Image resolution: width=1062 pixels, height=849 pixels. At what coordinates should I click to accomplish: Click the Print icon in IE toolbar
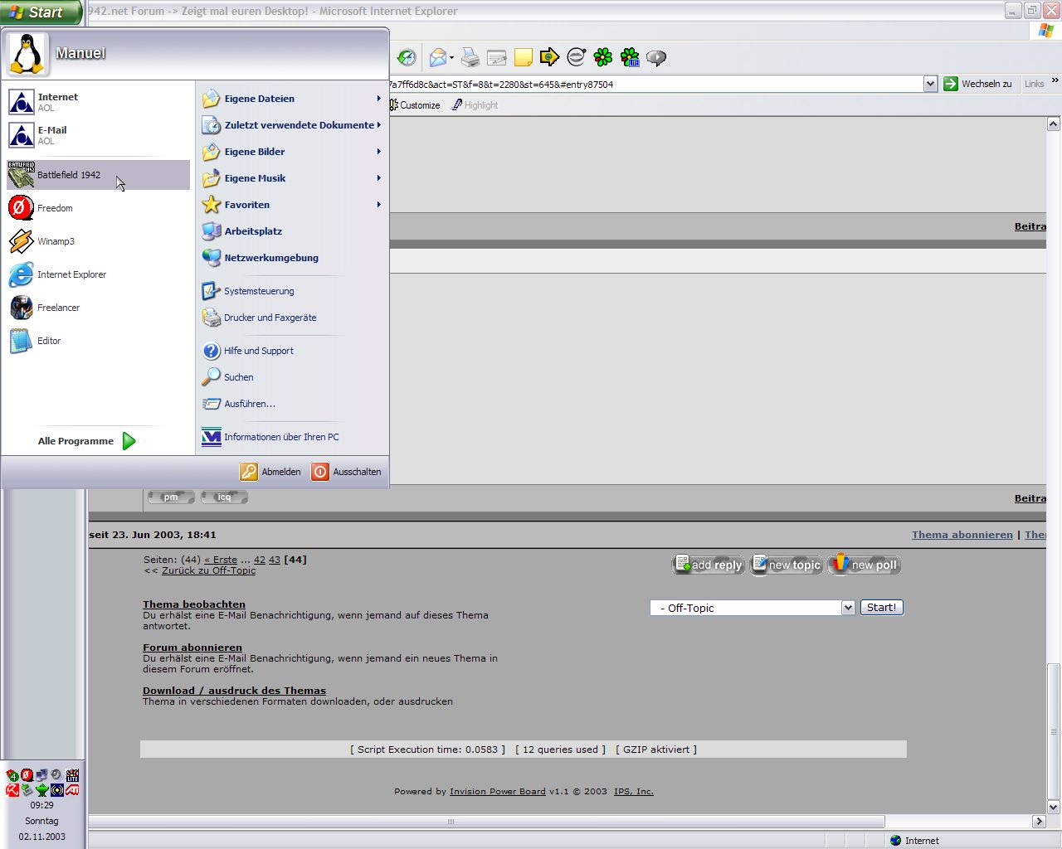click(470, 57)
